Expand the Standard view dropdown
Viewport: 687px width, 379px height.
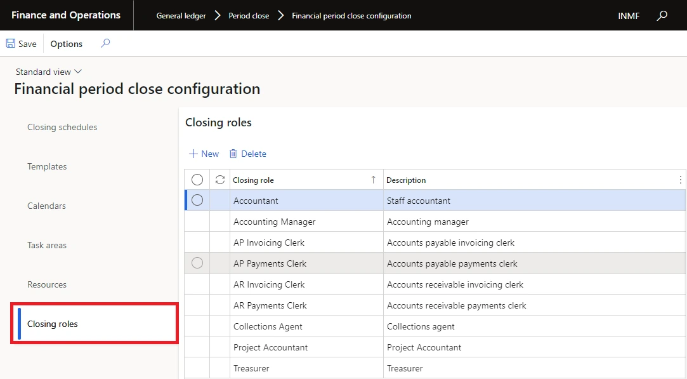[49, 72]
